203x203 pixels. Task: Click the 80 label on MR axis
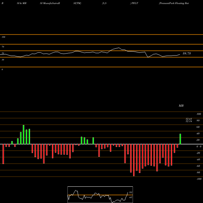tap(198, 121)
